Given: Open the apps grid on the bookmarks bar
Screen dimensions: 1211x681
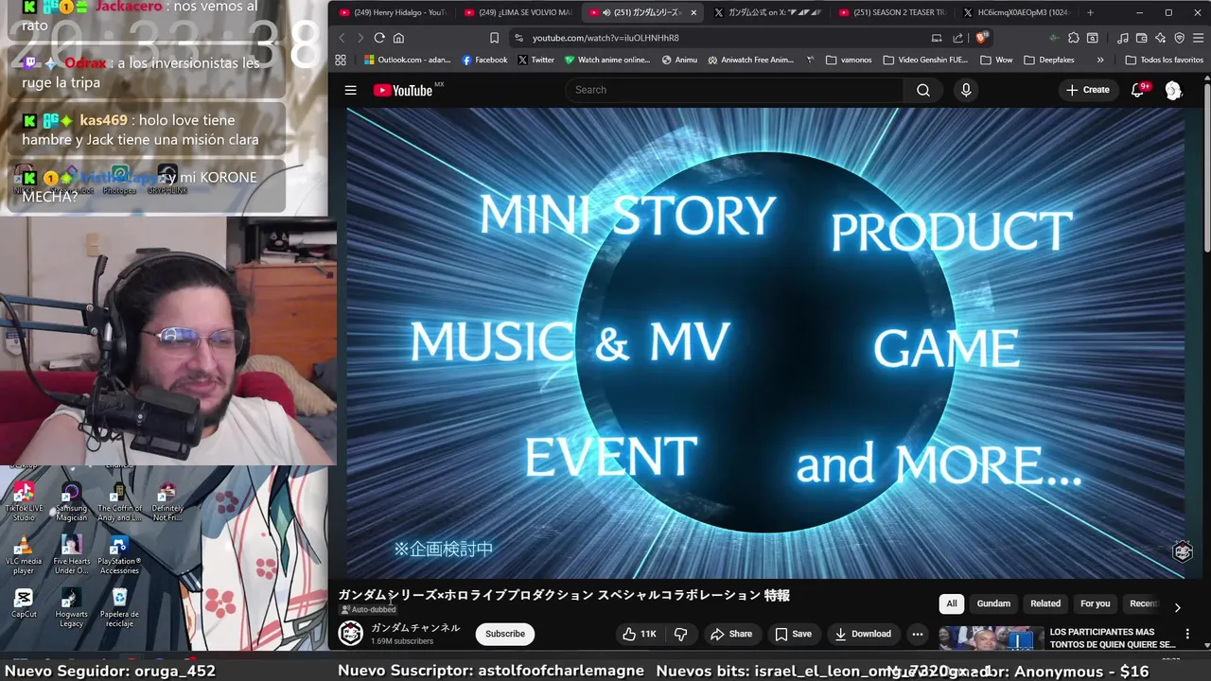Looking at the screenshot, I should click(341, 60).
